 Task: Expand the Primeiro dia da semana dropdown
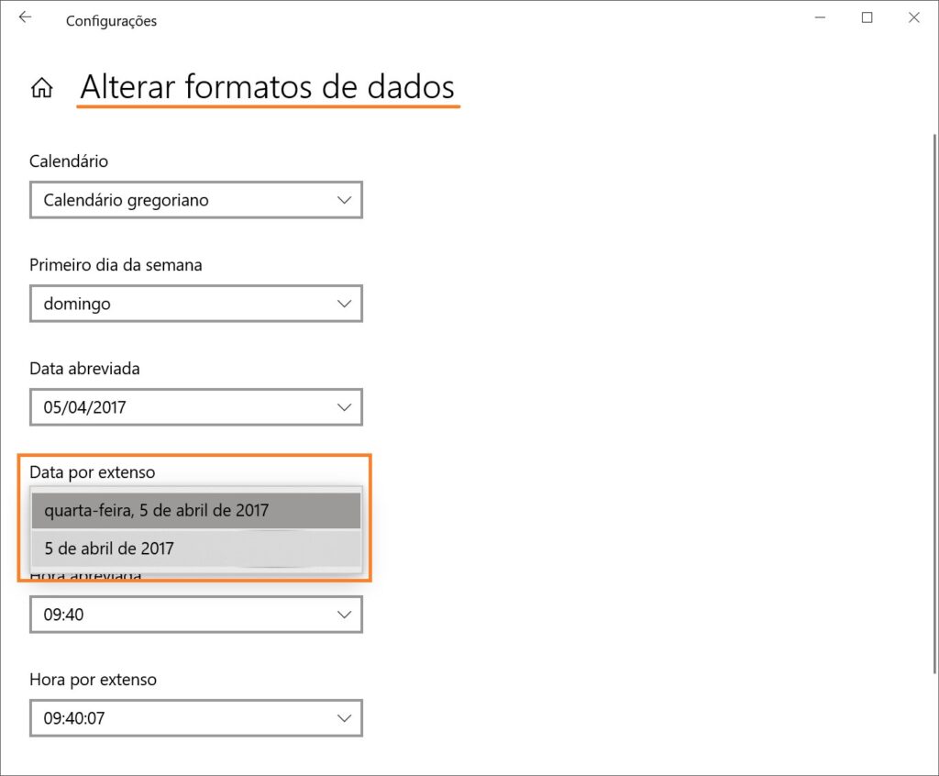[x=195, y=304]
